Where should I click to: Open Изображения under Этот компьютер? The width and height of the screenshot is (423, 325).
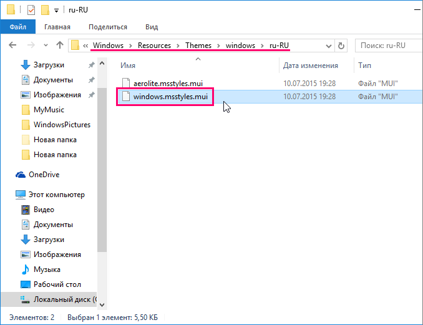pos(57,255)
